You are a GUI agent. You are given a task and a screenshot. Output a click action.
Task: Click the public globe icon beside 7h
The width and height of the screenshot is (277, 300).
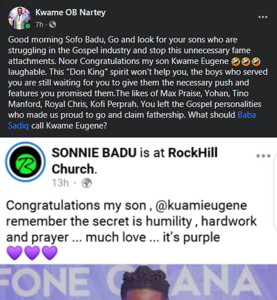[x=53, y=24]
